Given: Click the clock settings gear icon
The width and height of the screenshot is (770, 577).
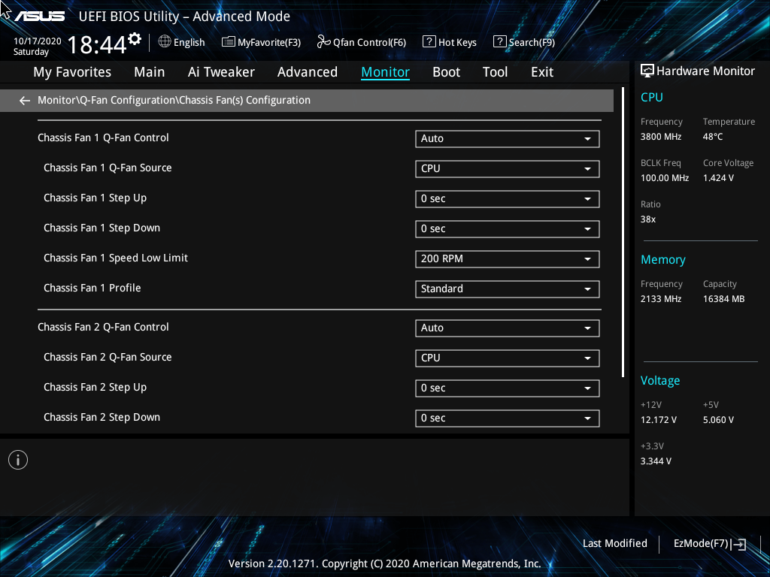Looking at the screenshot, I should pos(135,38).
